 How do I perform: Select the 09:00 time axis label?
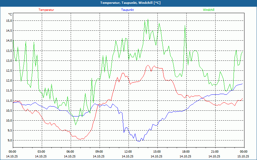pyautogui.click(x=99, y=152)
